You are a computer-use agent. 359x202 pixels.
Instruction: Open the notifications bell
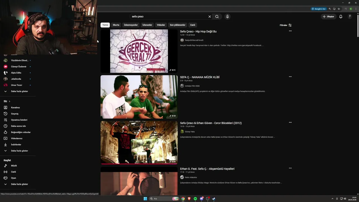pos(341,17)
